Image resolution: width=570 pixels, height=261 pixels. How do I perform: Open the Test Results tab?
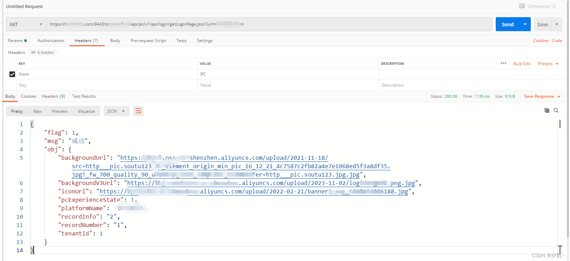[x=84, y=96]
